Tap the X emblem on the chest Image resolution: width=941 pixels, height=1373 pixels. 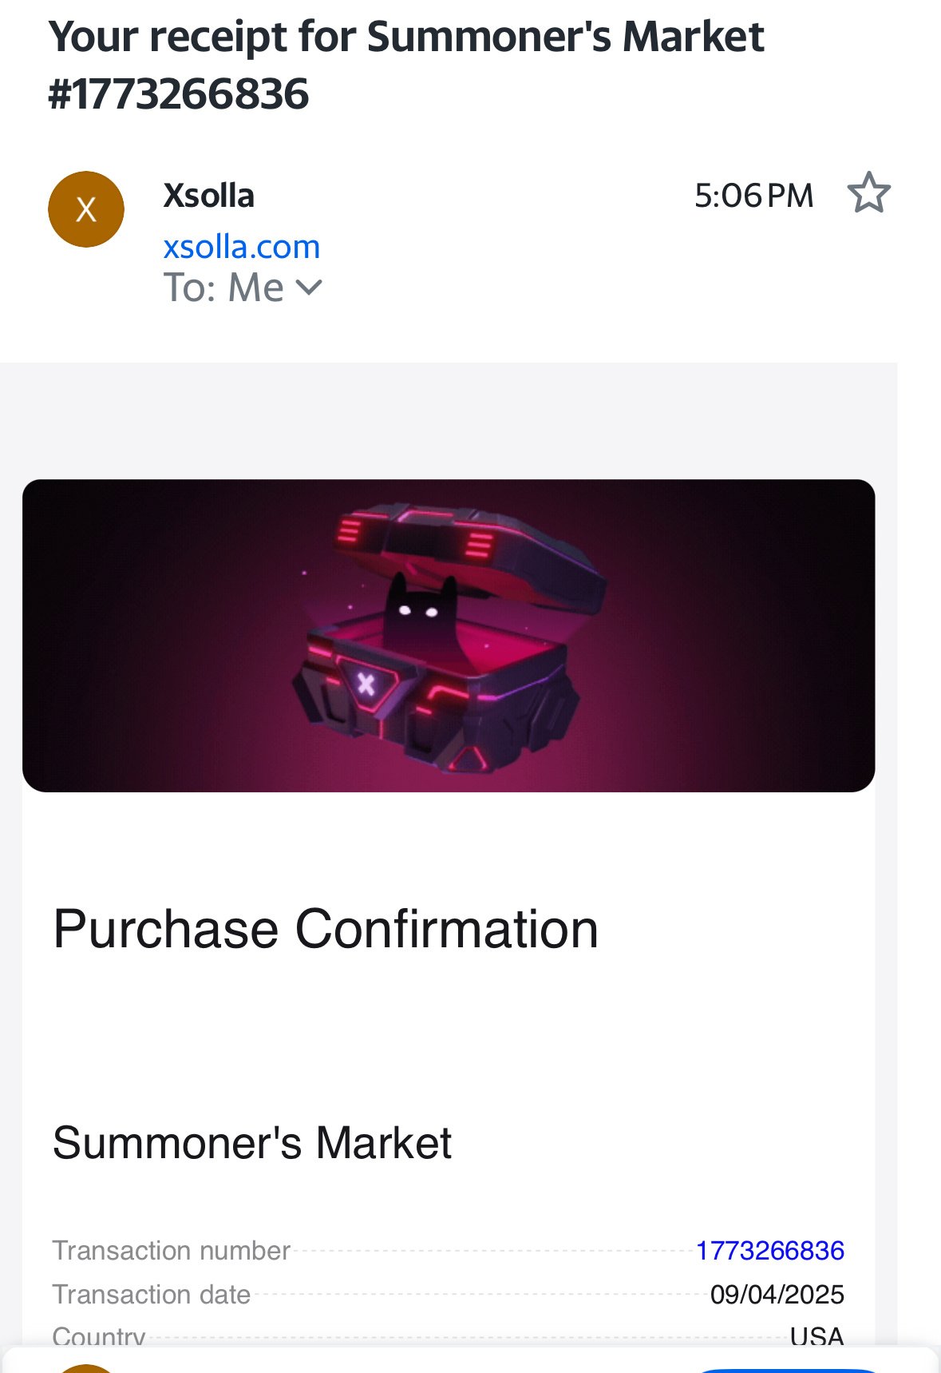366,684
